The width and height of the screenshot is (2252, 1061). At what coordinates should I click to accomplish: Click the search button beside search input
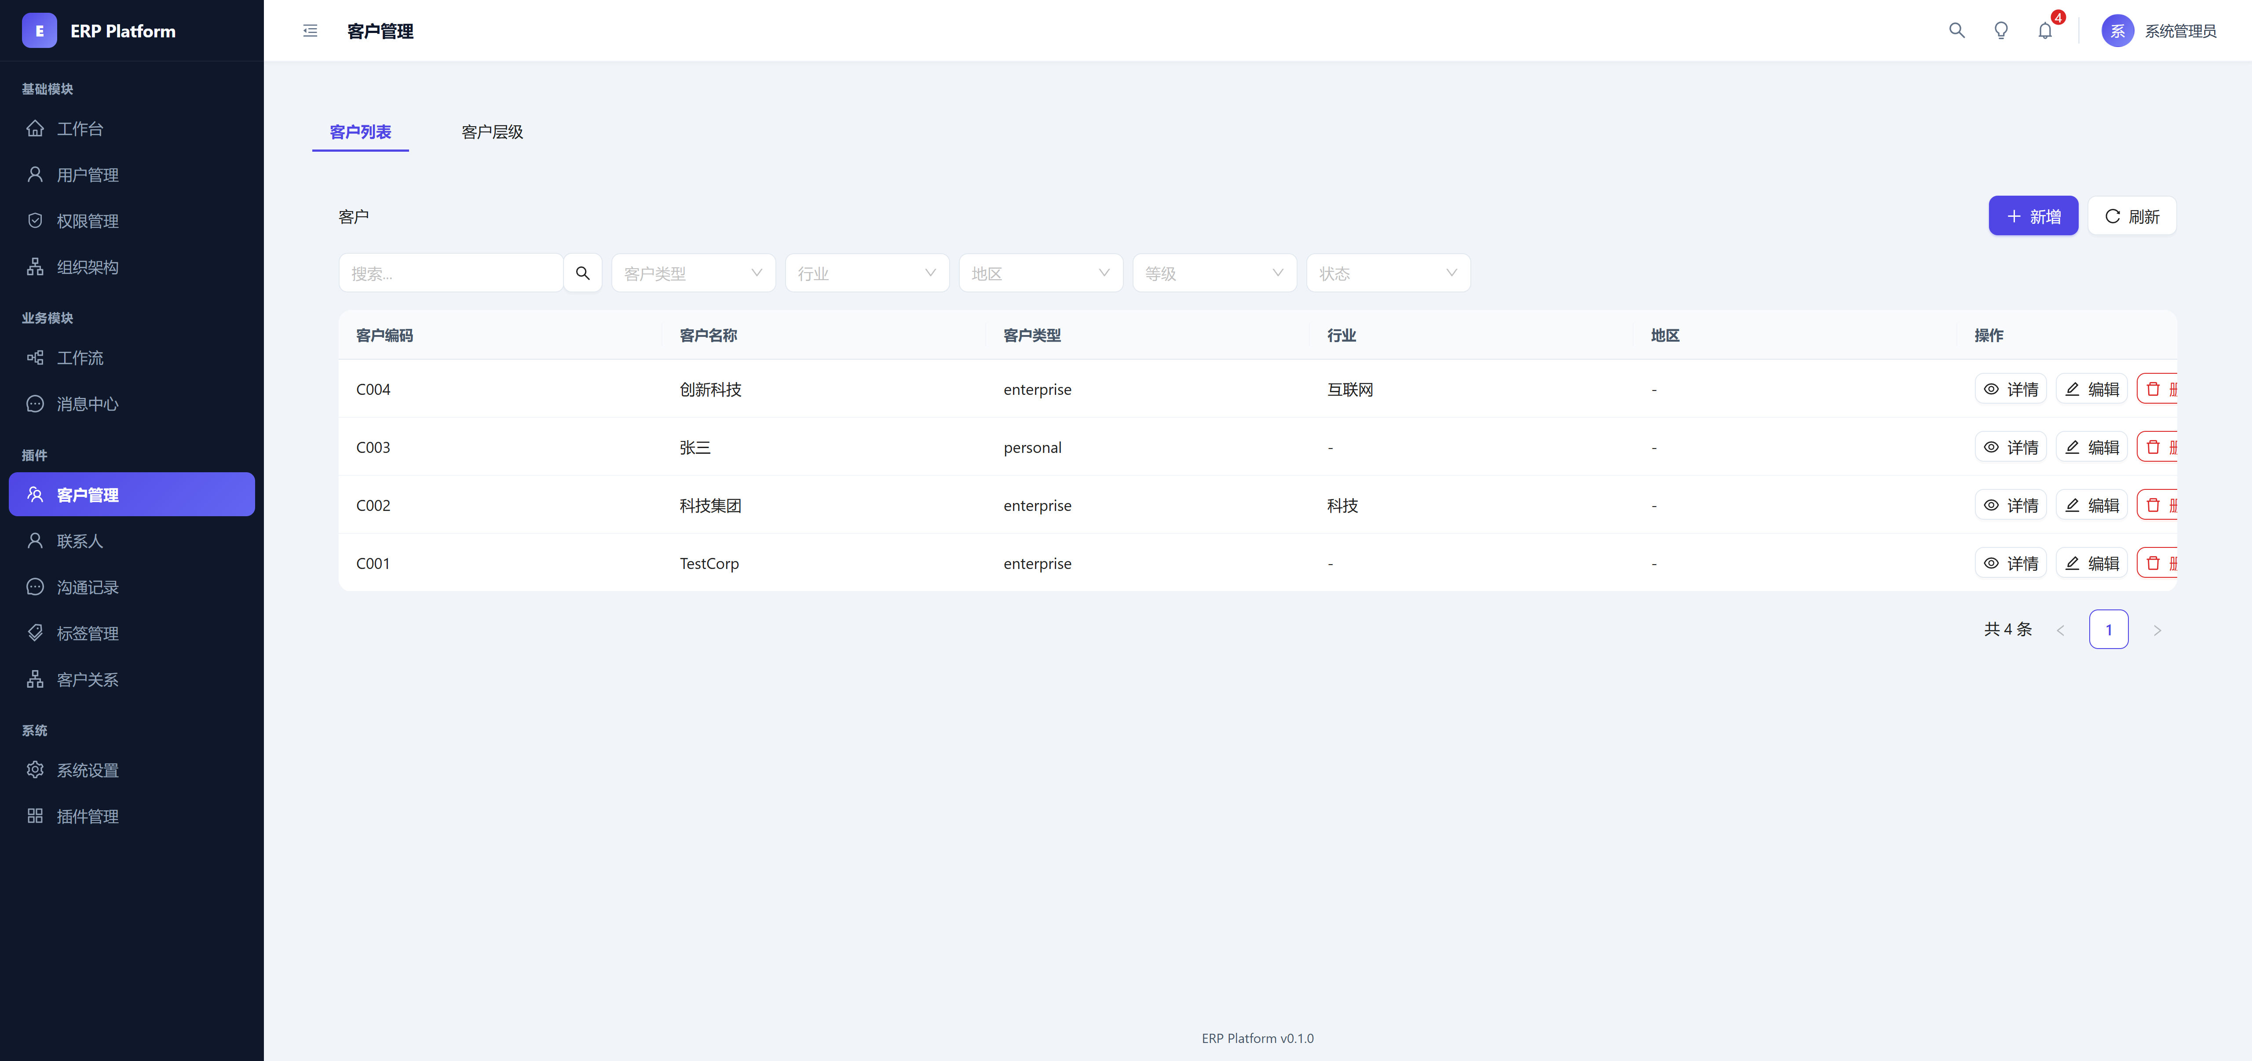tap(582, 273)
